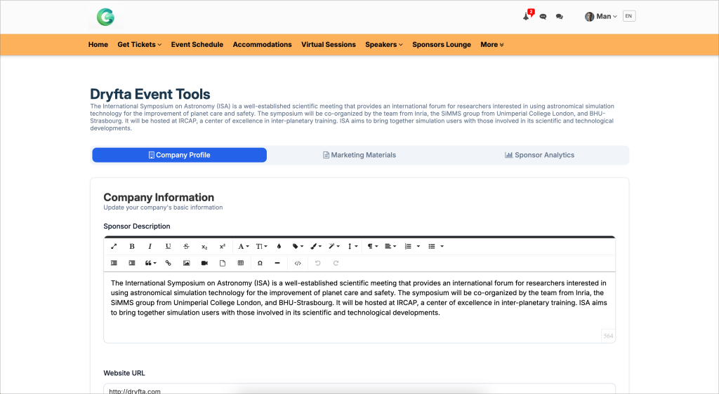Apply strikethrough formatting in the editor

[186, 246]
